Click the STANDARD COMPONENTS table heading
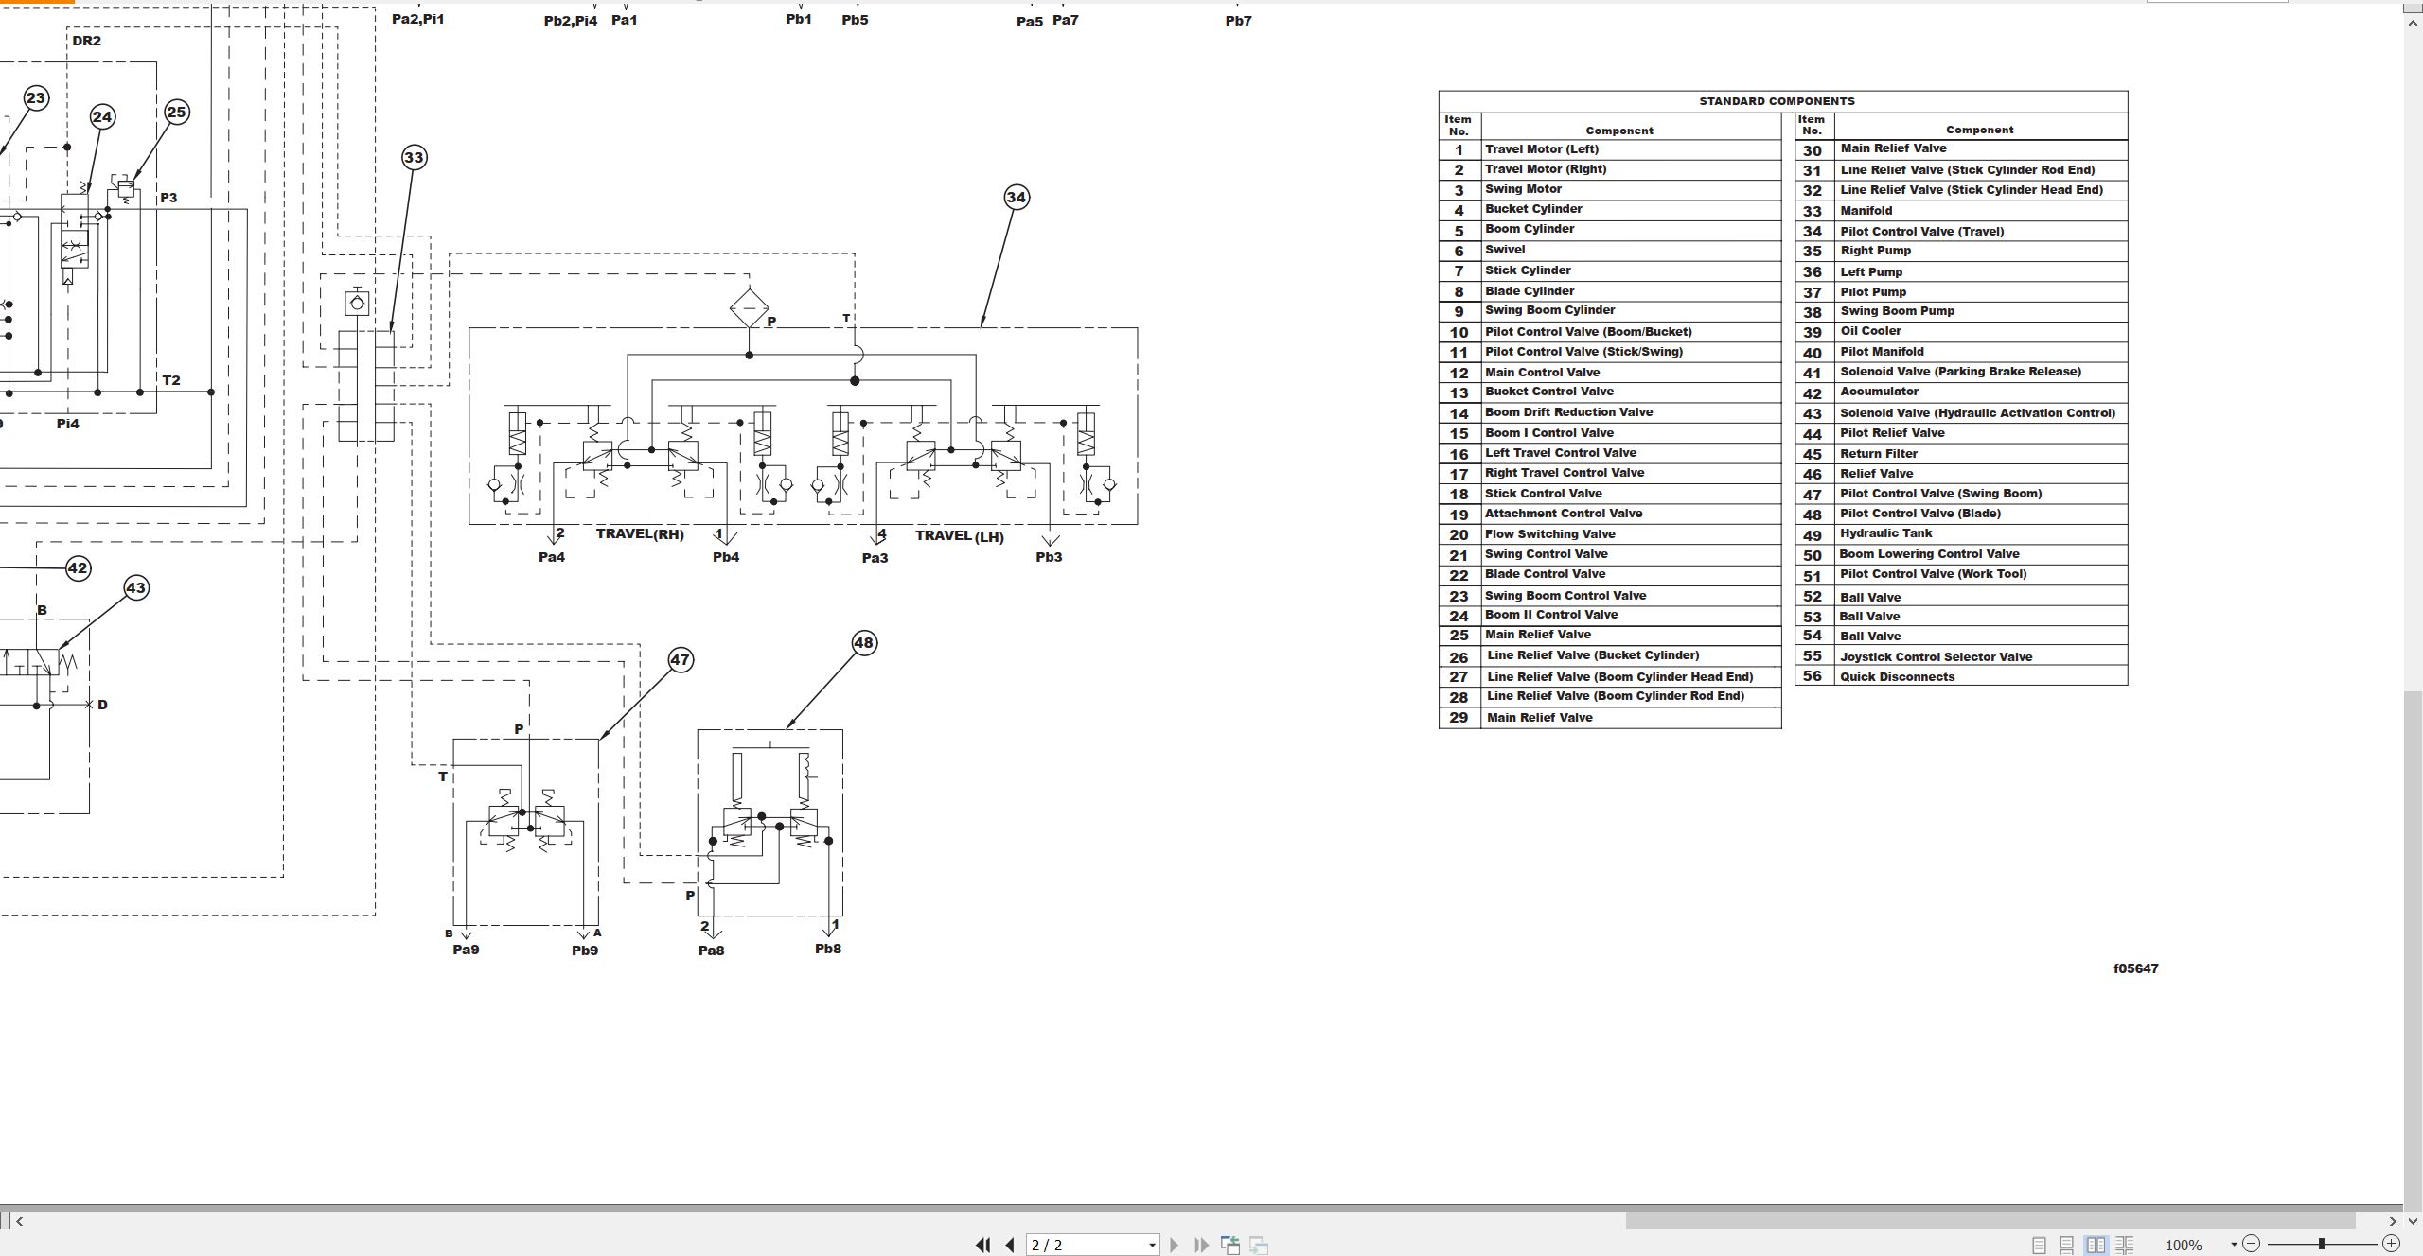The height and width of the screenshot is (1256, 2423). point(1777,101)
